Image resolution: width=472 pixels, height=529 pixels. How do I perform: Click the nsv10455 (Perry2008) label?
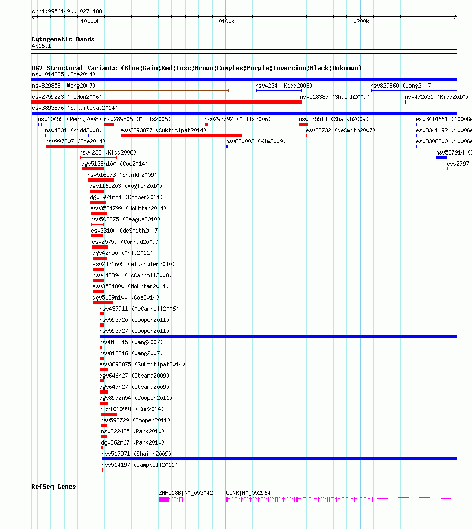click(69, 119)
